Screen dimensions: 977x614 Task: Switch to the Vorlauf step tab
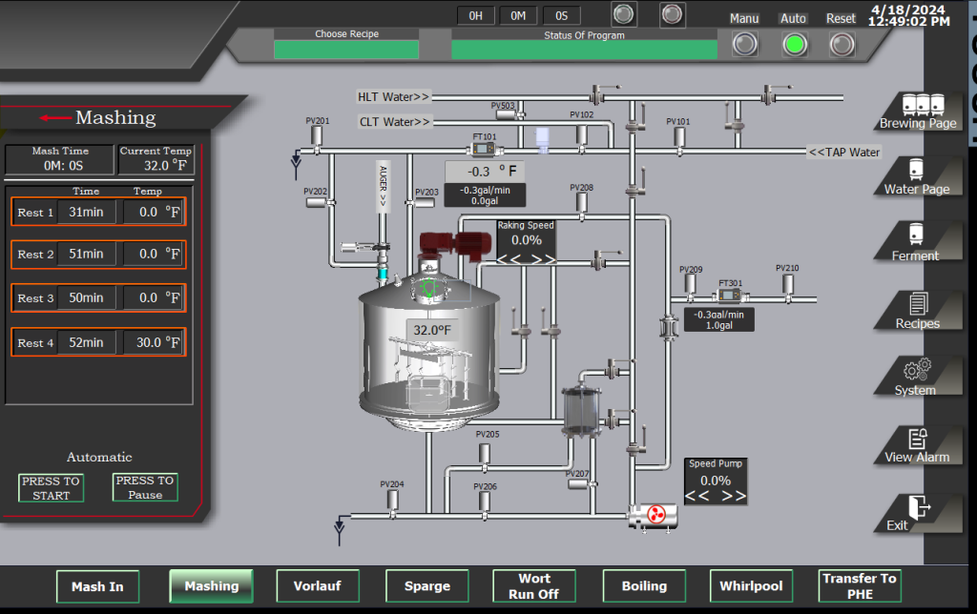319,585
